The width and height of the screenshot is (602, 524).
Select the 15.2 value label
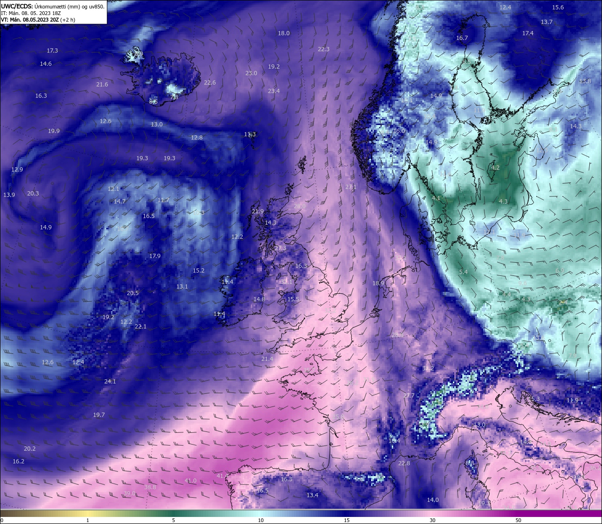[198, 271]
